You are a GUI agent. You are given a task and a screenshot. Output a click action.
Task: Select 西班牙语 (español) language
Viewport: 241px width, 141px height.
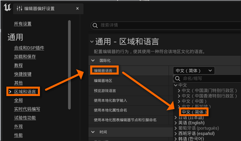(196, 133)
